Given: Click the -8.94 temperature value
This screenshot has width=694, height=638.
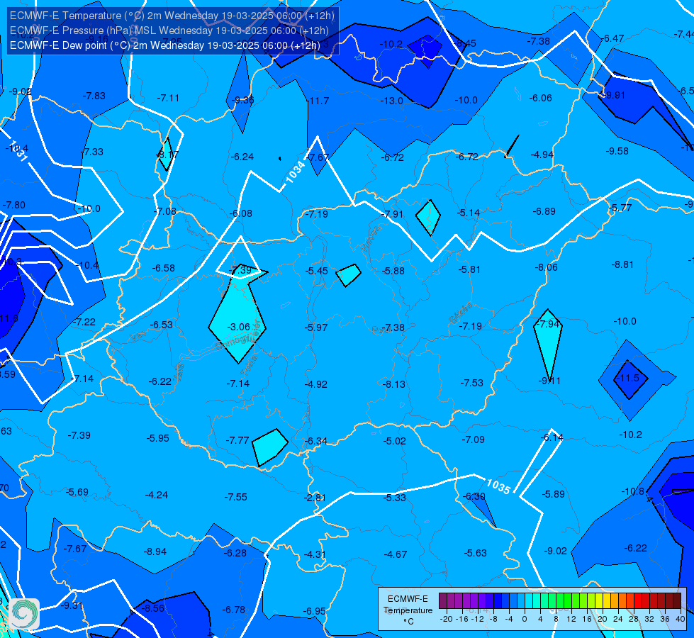Looking at the screenshot, I should click(x=155, y=552).
